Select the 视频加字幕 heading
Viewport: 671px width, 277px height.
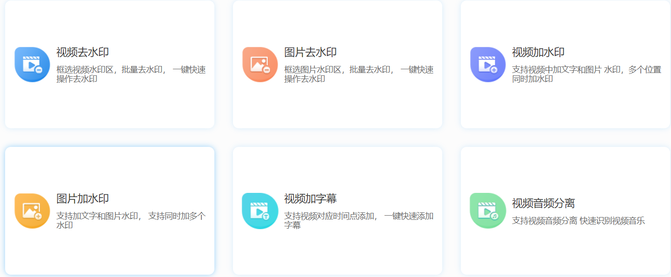[x=311, y=199]
